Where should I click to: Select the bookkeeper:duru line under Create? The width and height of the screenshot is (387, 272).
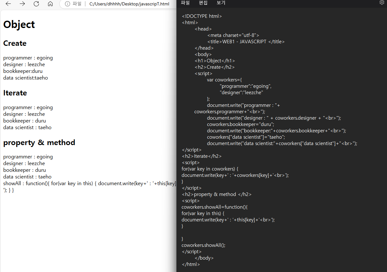[23, 71]
